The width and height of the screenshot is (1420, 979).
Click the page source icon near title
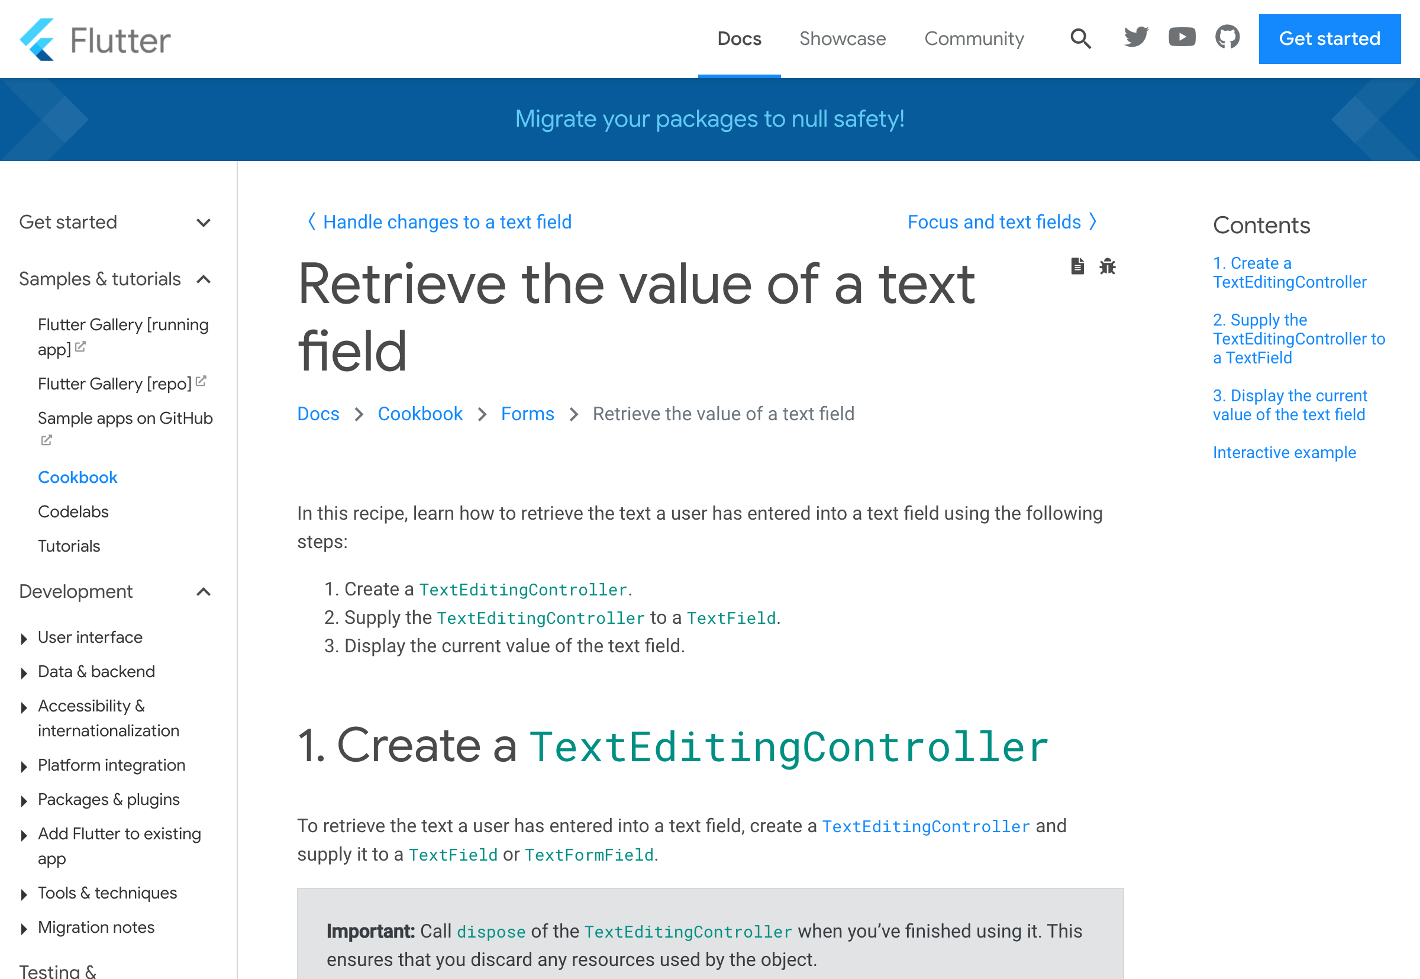pyautogui.click(x=1077, y=266)
